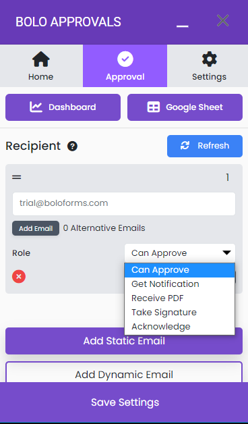Click the Refresh arrows icon
The width and height of the screenshot is (248, 424).
pyautogui.click(x=185, y=146)
